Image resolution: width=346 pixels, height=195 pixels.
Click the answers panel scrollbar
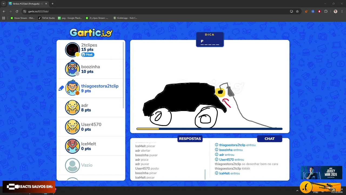pos(205,174)
